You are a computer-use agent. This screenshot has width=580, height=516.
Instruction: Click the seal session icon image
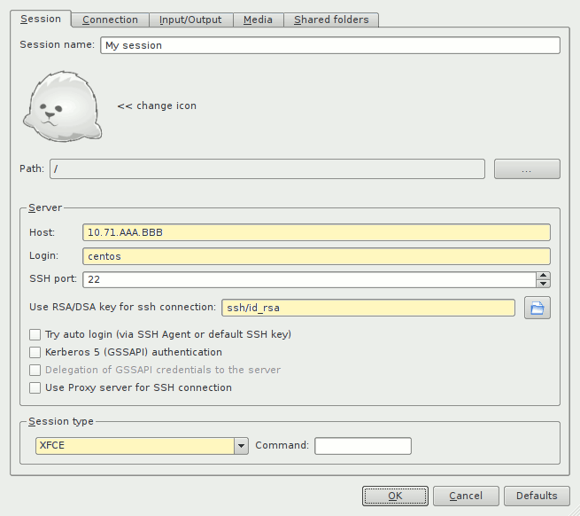63,106
